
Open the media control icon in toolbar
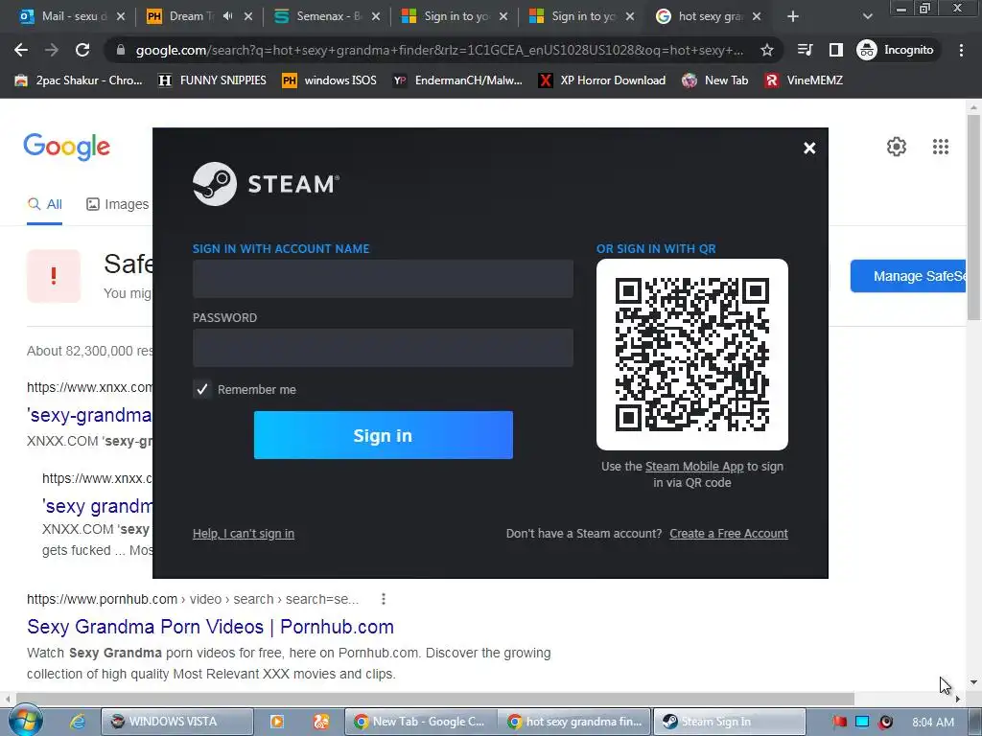point(805,50)
